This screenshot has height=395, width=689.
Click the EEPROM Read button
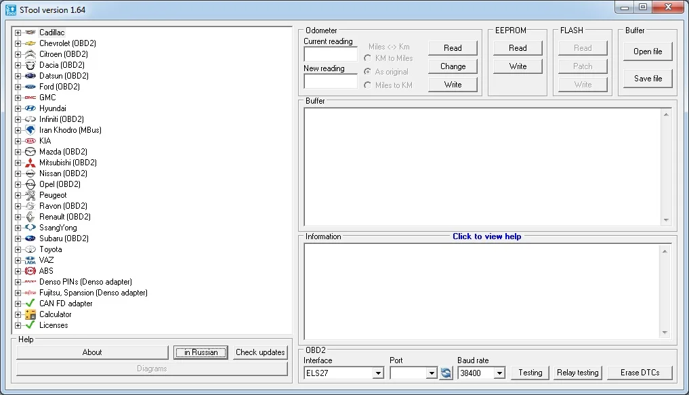coord(518,48)
